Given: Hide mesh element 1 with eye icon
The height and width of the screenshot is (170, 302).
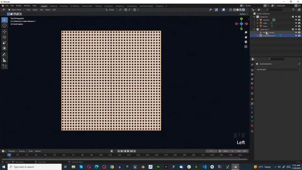Looking at the screenshot, I should (x=296, y=36).
